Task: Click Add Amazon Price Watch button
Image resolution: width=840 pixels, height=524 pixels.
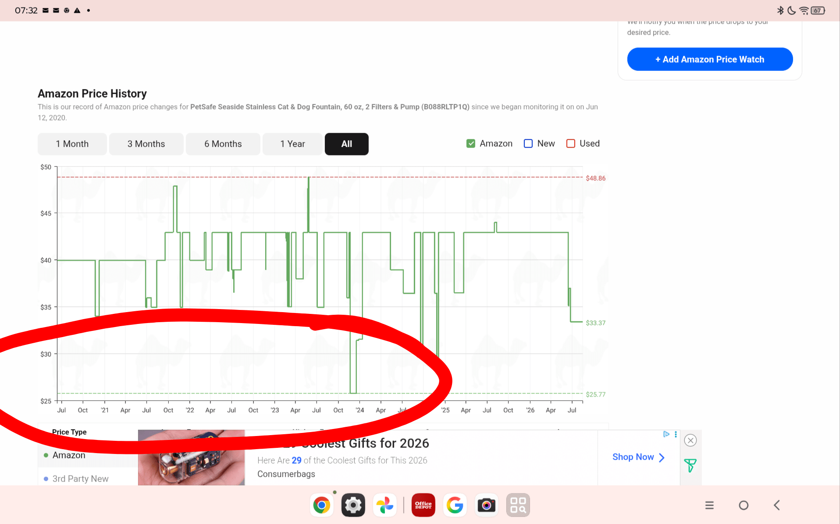Action: [710, 59]
